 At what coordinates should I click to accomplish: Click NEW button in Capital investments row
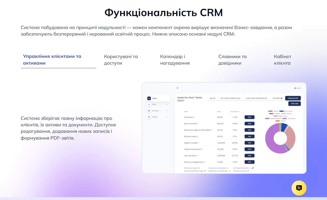pyautogui.click(x=250, y=149)
